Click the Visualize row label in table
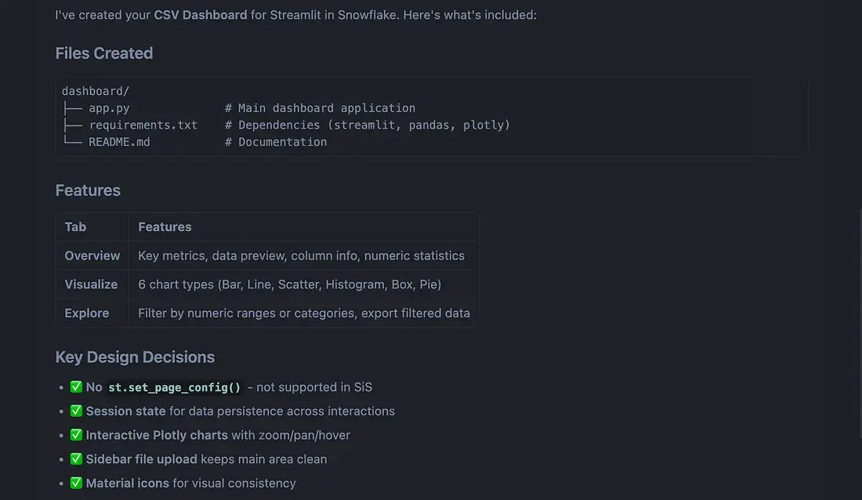The image size is (862, 500). point(91,284)
